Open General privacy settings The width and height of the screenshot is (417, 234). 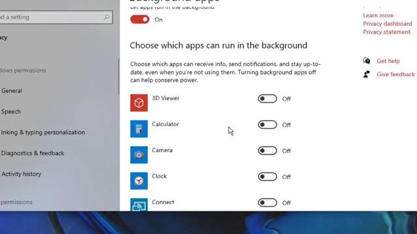[12, 91]
